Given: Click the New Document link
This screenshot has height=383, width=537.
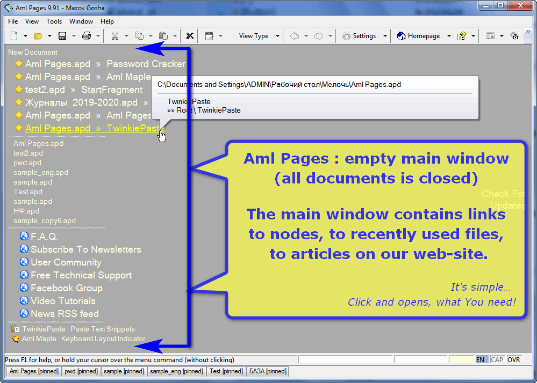Looking at the screenshot, I should (33, 52).
